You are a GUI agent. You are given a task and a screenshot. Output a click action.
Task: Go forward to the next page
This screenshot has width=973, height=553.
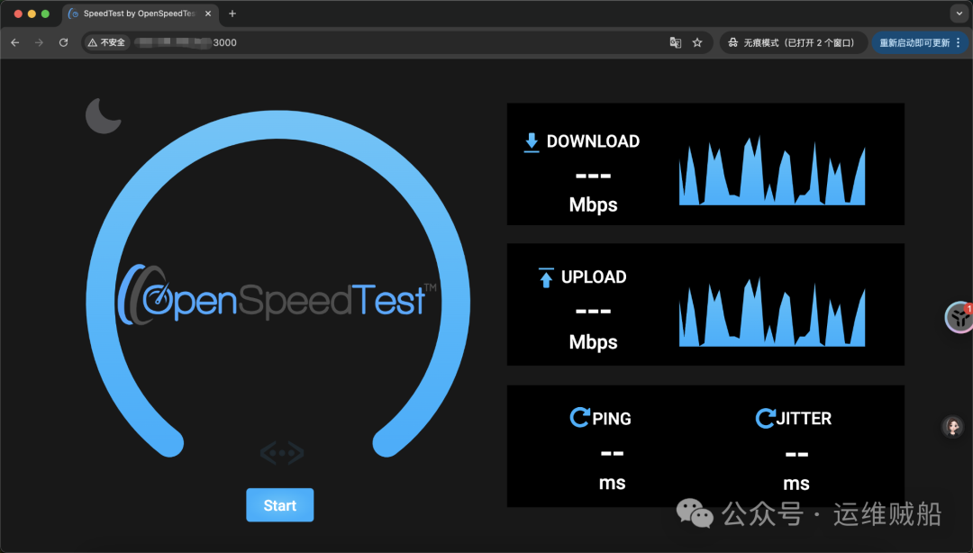click(39, 42)
